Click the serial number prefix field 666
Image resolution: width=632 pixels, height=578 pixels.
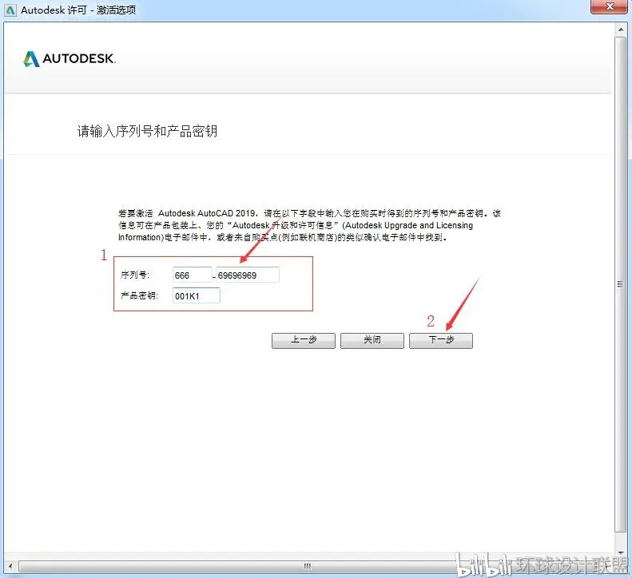pyautogui.click(x=192, y=275)
